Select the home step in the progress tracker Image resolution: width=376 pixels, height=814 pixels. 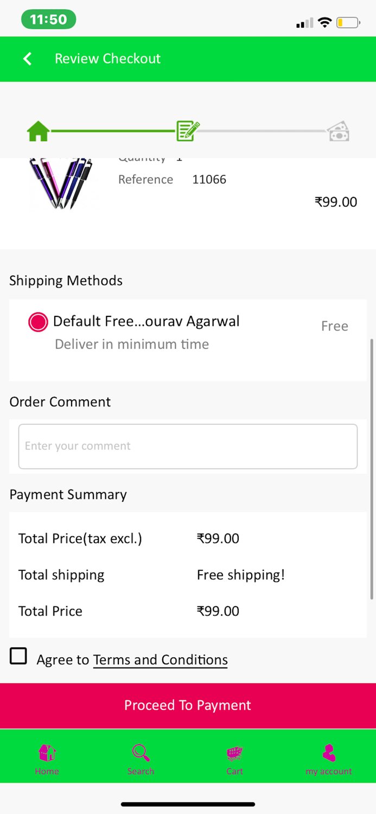click(x=38, y=130)
